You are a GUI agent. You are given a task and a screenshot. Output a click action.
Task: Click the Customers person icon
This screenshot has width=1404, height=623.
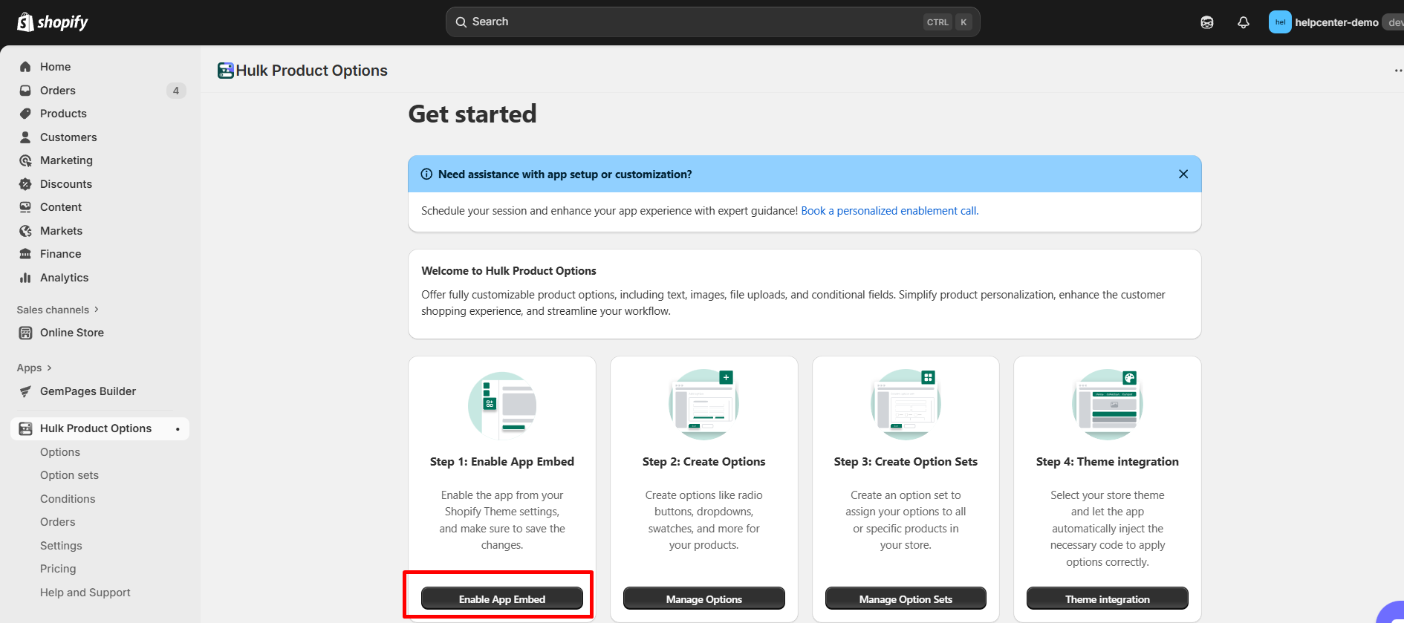(25, 137)
